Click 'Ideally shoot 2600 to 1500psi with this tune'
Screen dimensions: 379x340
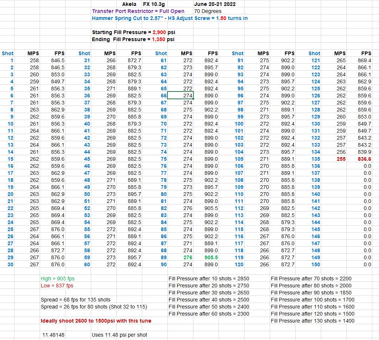(x=96, y=321)
